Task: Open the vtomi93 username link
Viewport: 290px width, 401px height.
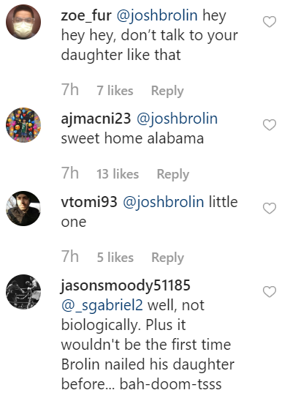Action: [x=89, y=202]
